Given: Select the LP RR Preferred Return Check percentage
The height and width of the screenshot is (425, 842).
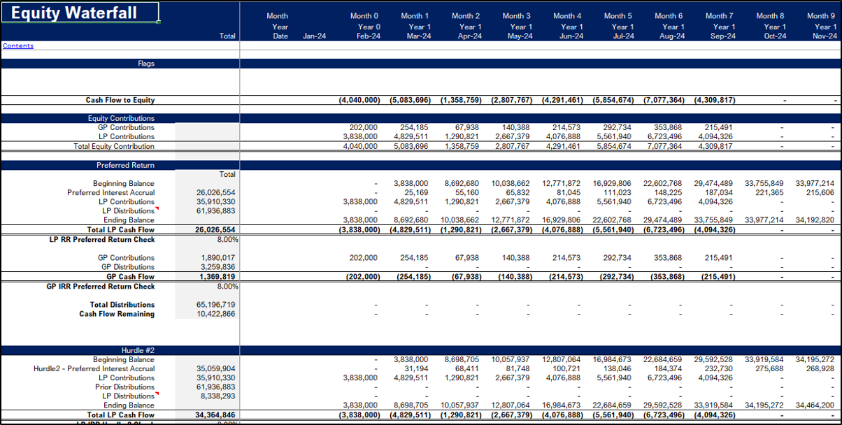Looking at the screenshot, I should point(227,240).
